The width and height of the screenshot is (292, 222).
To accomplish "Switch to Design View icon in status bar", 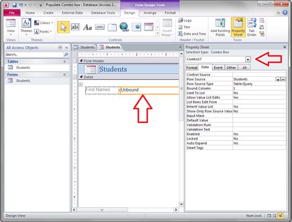I will tap(280, 216).
